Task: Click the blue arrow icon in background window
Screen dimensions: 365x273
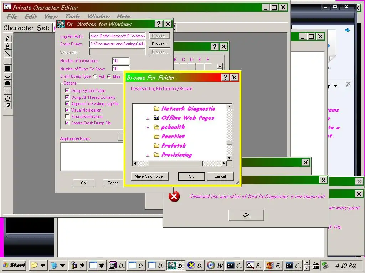Action: 347,30
